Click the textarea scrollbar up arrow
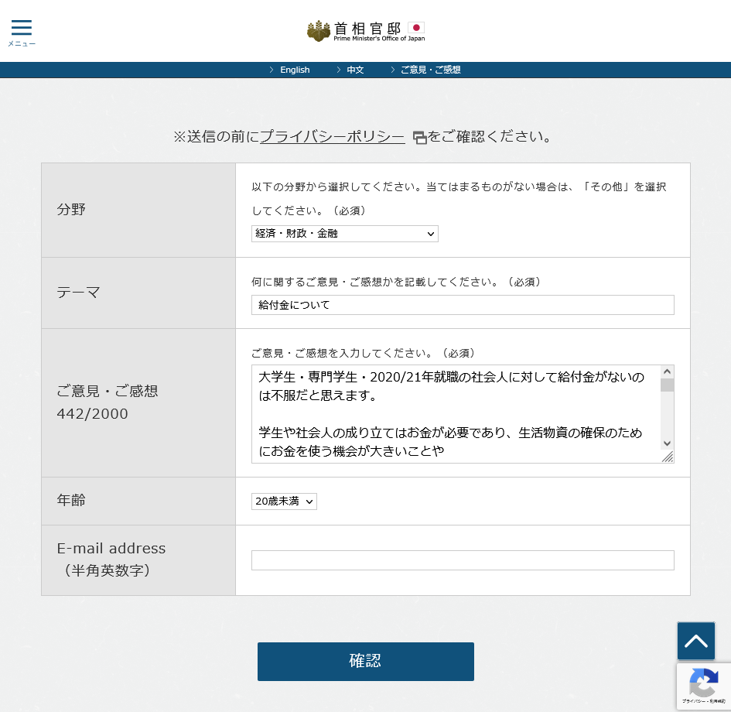The image size is (731, 712). click(667, 371)
